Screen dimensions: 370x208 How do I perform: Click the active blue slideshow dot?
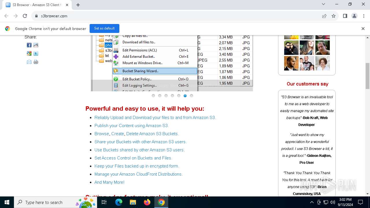pos(185,96)
